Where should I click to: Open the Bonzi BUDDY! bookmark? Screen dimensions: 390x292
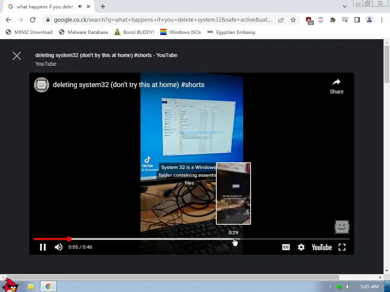(x=134, y=32)
